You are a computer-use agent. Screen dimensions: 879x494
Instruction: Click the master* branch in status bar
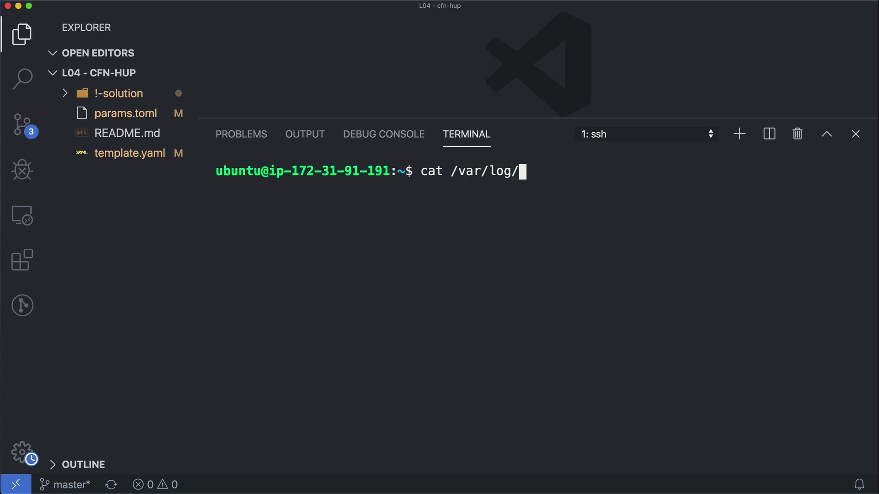tap(65, 484)
